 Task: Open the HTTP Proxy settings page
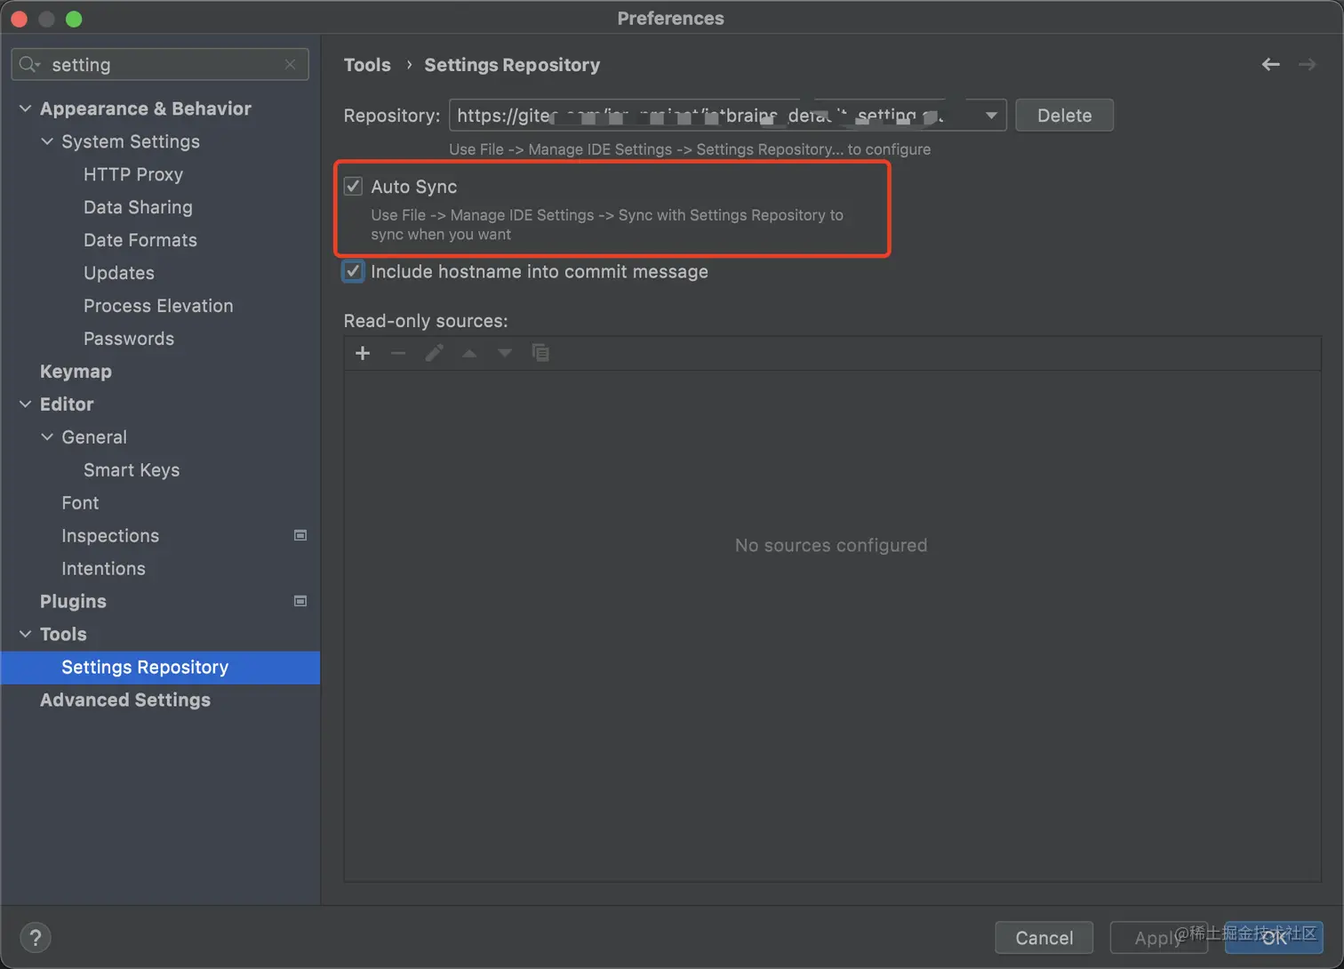pos(133,174)
